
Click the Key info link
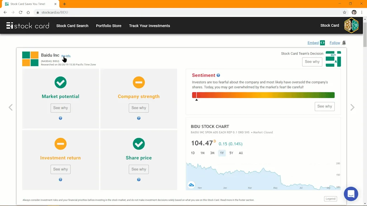tap(66, 56)
